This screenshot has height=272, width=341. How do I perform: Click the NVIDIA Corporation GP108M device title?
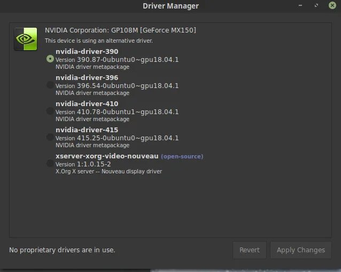[x=120, y=30]
